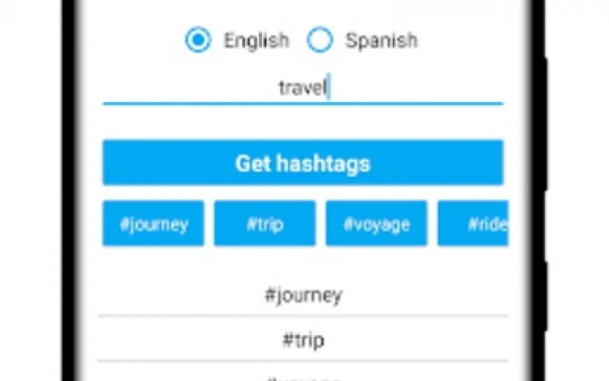Pick the cut-off #voyage list row
Image resolution: width=609 pixels, height=381 pixels.
(x=303, y=377)
